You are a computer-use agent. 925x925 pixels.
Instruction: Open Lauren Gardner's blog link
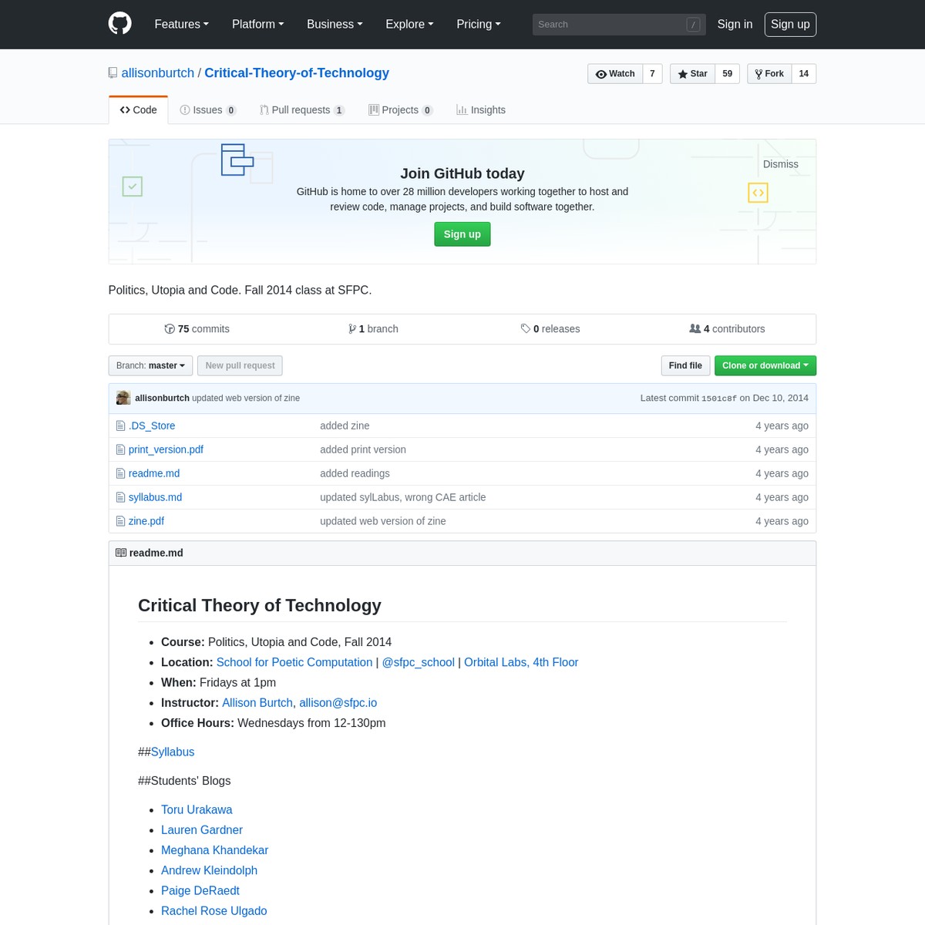click(x=202, y=830)
